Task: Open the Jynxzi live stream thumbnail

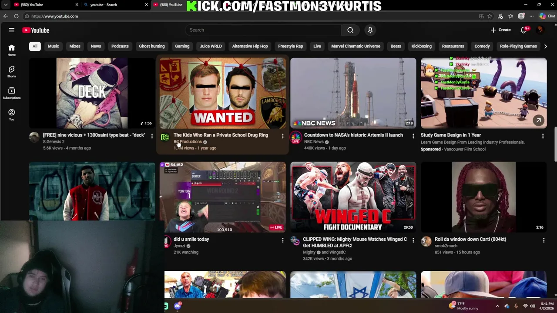Action: tap(222, 197)
